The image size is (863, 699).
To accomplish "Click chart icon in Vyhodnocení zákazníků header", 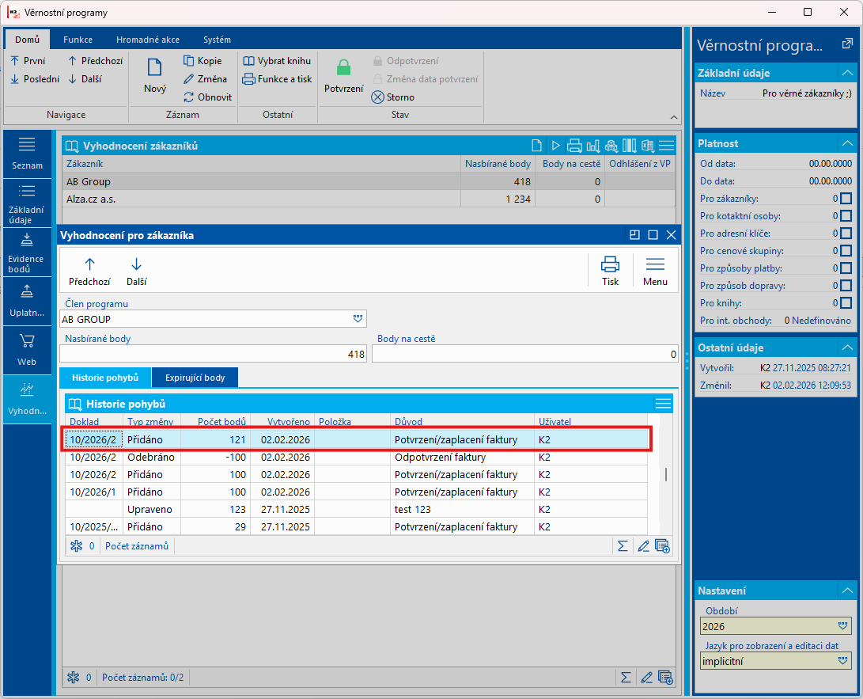I will pyautogui.click(x=592, y=146).
